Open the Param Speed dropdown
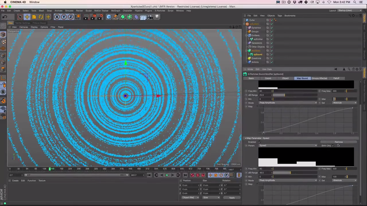The image size is (367, 206). (288, 146)
